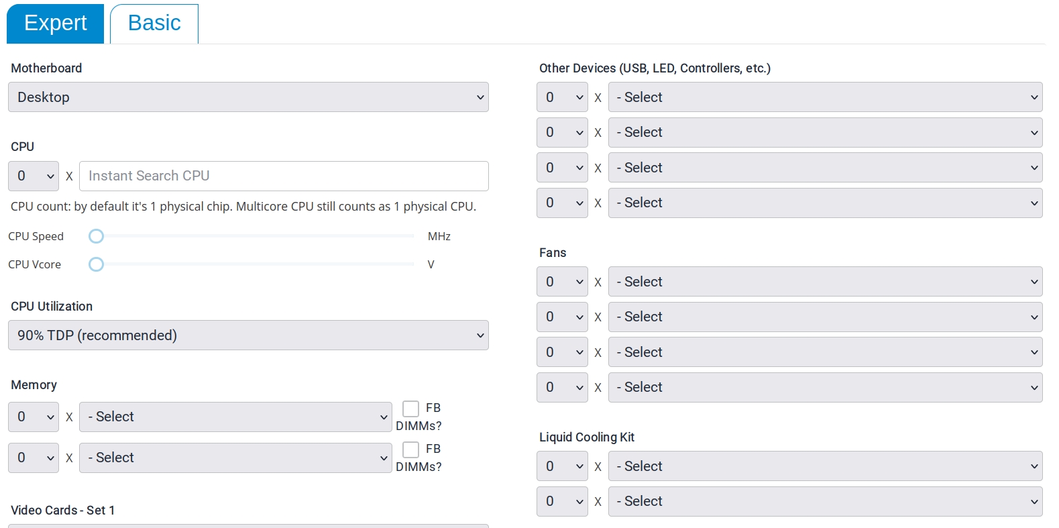The height and width of the screenshot is (528, 1059).
Task: Open the third Fans quantity dropdown
Action: pyautogui.click(x=562, y=352)
